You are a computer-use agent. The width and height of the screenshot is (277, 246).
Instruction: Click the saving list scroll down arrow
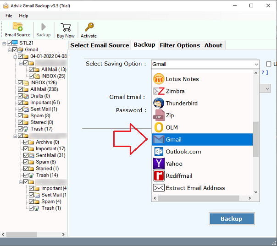click(256, 192)
